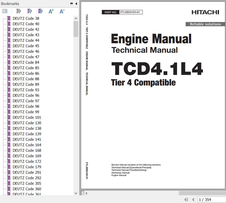Screen dimensions: 226x203
Task: Jump to DEUTZ Code 86 bookmark
Action: 26,73
